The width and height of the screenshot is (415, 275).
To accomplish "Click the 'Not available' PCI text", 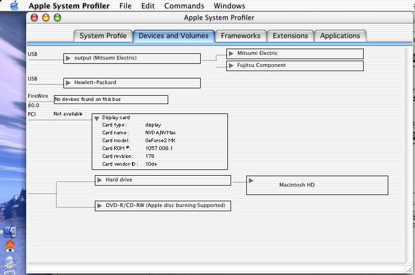I will pos(68,114).
